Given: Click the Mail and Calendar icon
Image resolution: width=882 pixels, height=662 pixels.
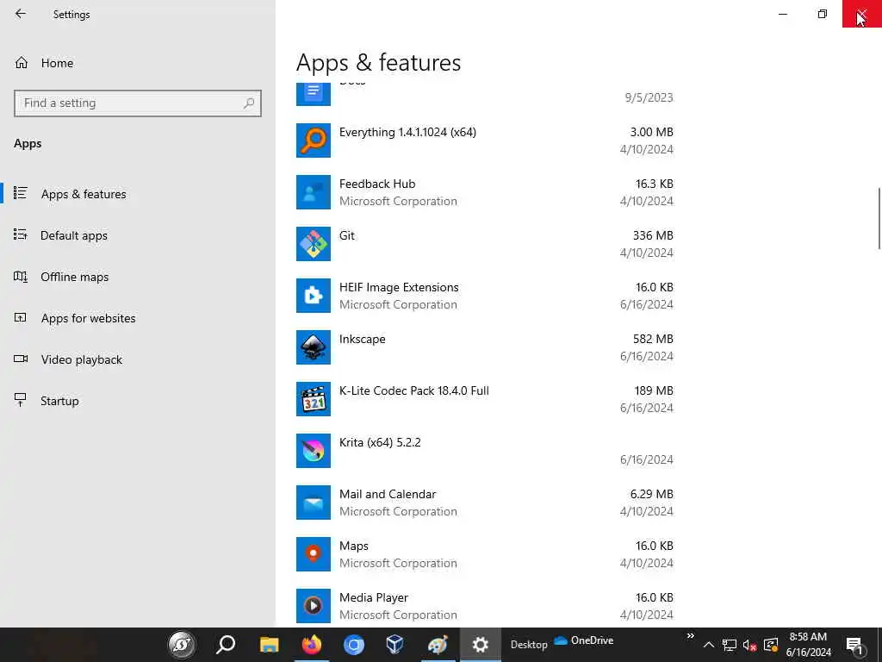Looking at the screenshot, I should [314, 503].
